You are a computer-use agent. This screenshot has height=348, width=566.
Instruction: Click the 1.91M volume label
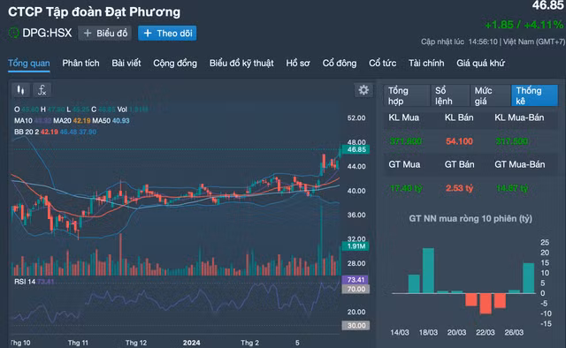pyautogui.click(x=356, y=246)
